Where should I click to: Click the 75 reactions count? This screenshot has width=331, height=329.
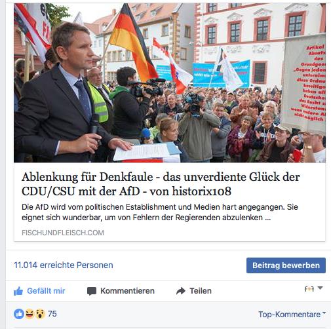click(52, 314)
